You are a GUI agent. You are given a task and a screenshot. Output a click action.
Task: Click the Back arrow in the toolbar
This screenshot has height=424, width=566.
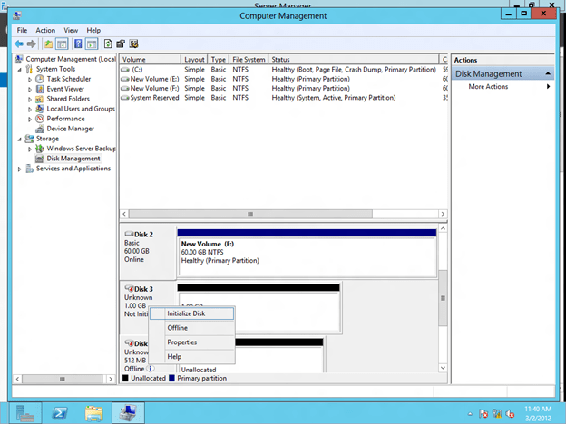click(19, 43)
